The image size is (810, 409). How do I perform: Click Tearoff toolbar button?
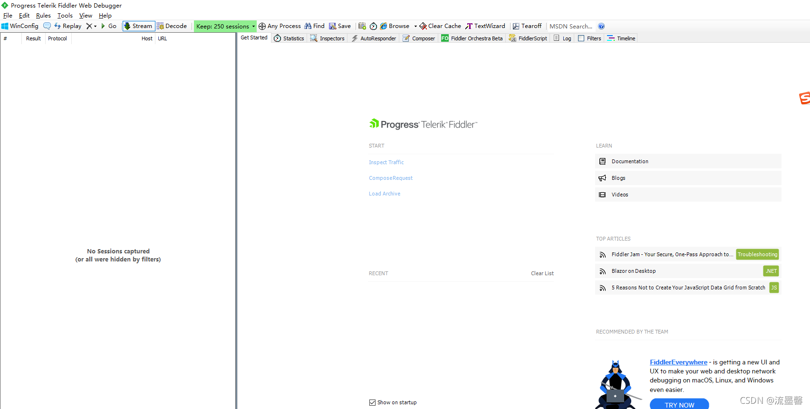point(527,26)
